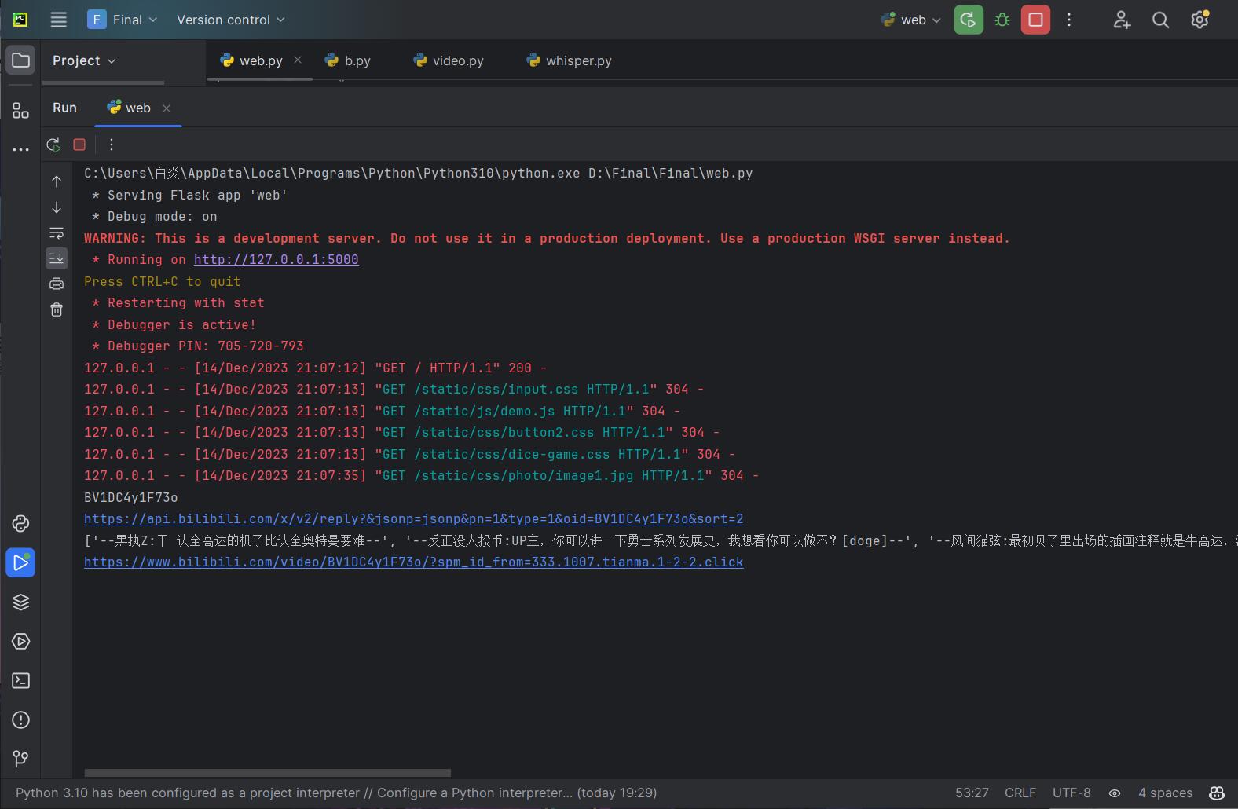The image size is (1238, 809).
Task: Open the Terminal tool window
Action: (20, 681)
